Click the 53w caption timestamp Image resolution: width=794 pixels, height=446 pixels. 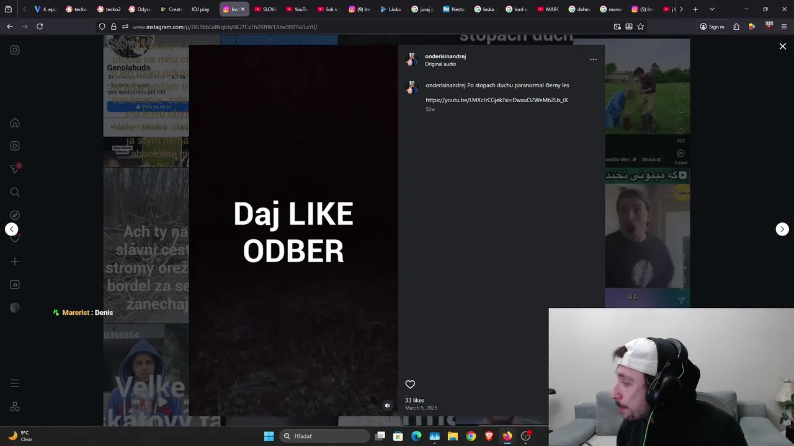pos(430,110)
